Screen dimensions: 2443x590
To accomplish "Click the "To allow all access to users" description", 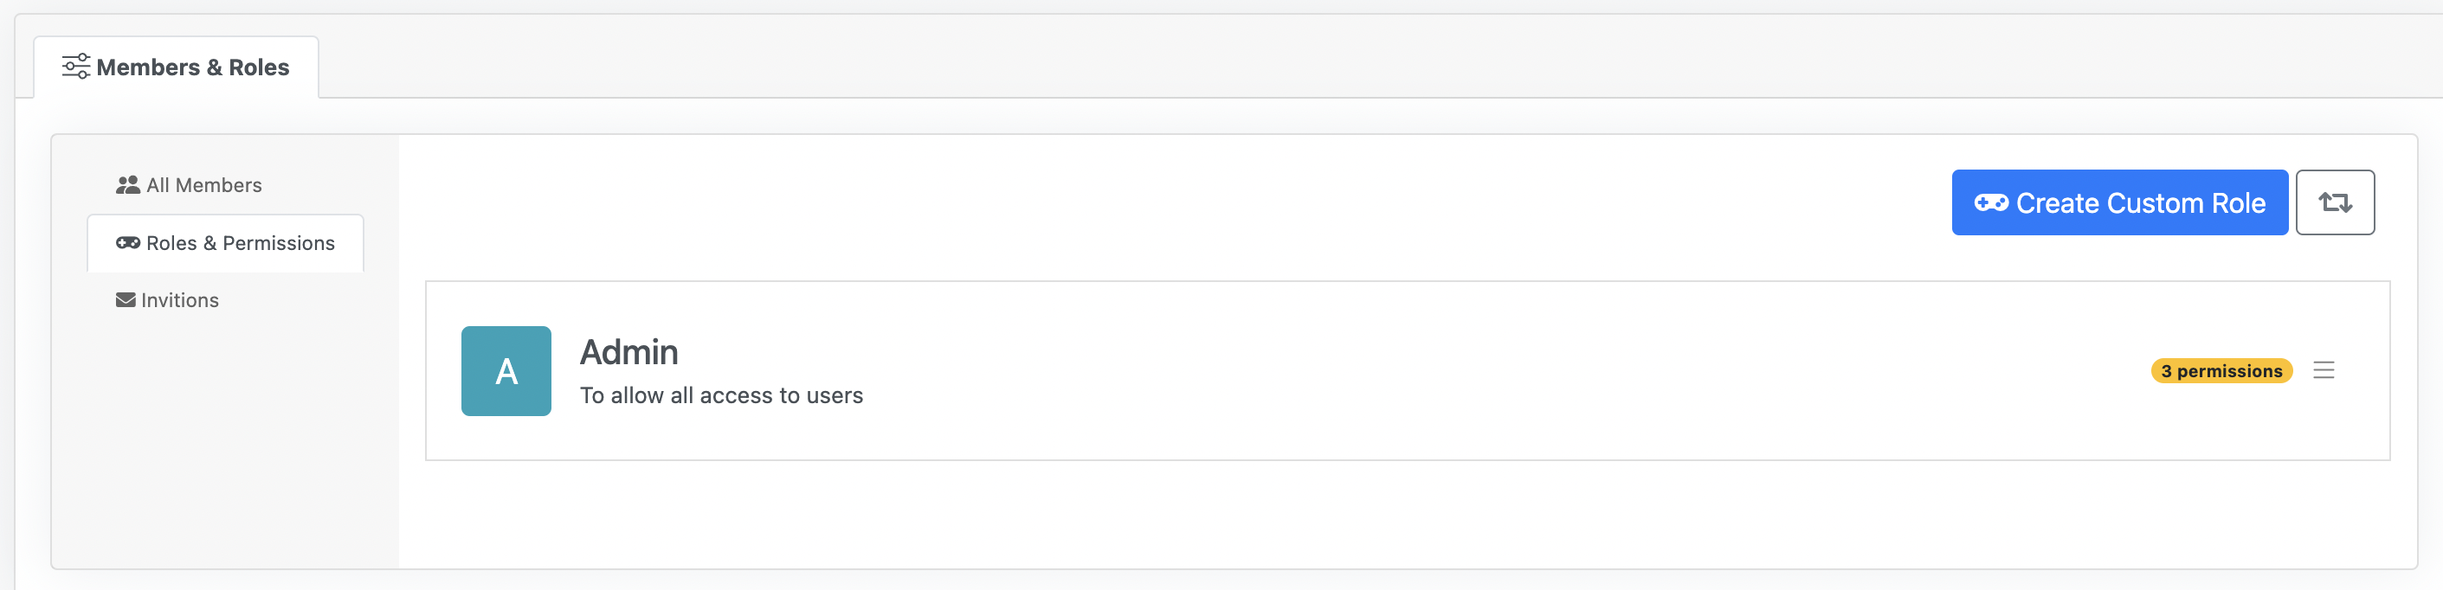I will [x=721, y=396].
